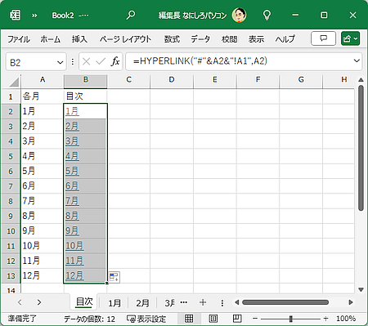Open the share dropdown button

(350, 38)
